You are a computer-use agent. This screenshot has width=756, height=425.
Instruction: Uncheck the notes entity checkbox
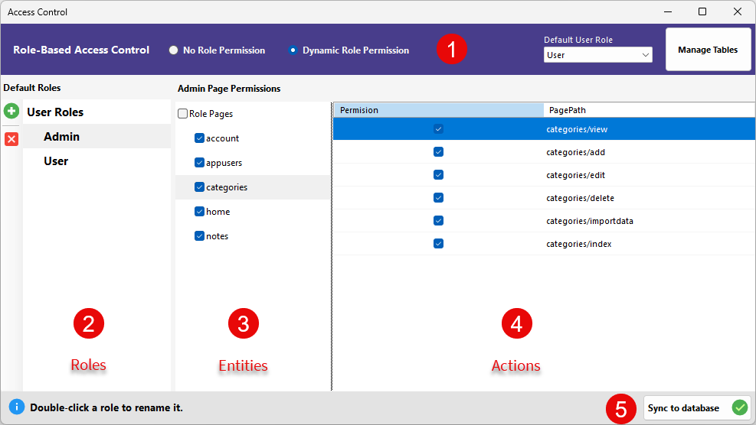click(x=200, y=236)
